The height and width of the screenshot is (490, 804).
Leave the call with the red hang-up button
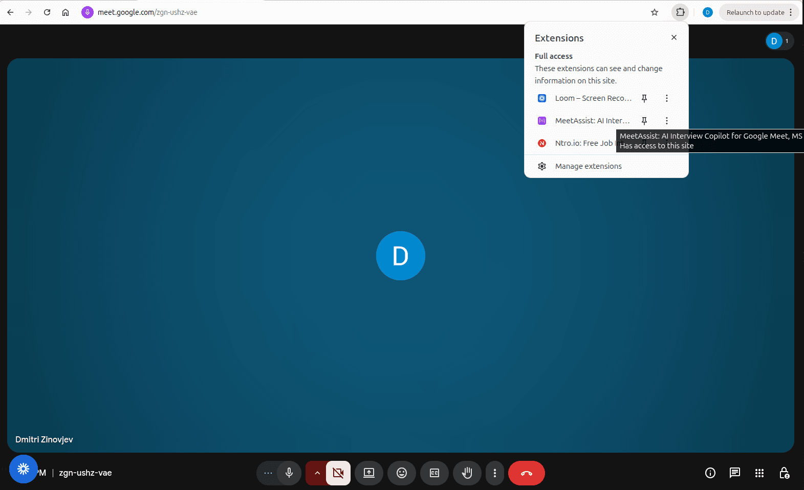coord(527,473)
